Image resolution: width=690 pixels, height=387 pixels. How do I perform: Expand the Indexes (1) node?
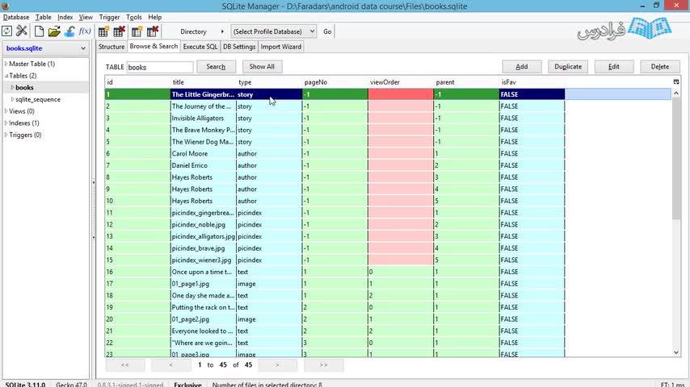tap(6, 123)
